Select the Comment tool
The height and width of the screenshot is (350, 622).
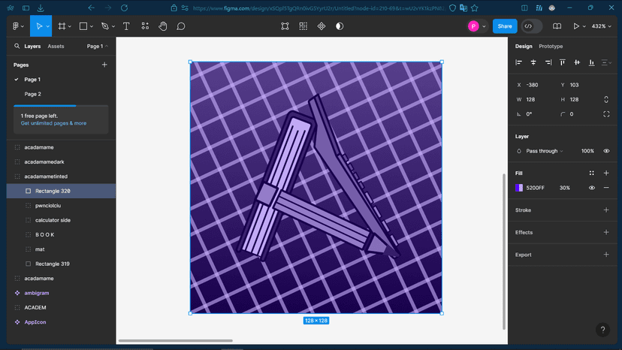coord(181,26)
